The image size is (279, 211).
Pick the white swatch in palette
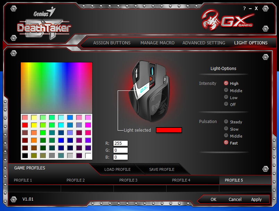pos(88,156)
